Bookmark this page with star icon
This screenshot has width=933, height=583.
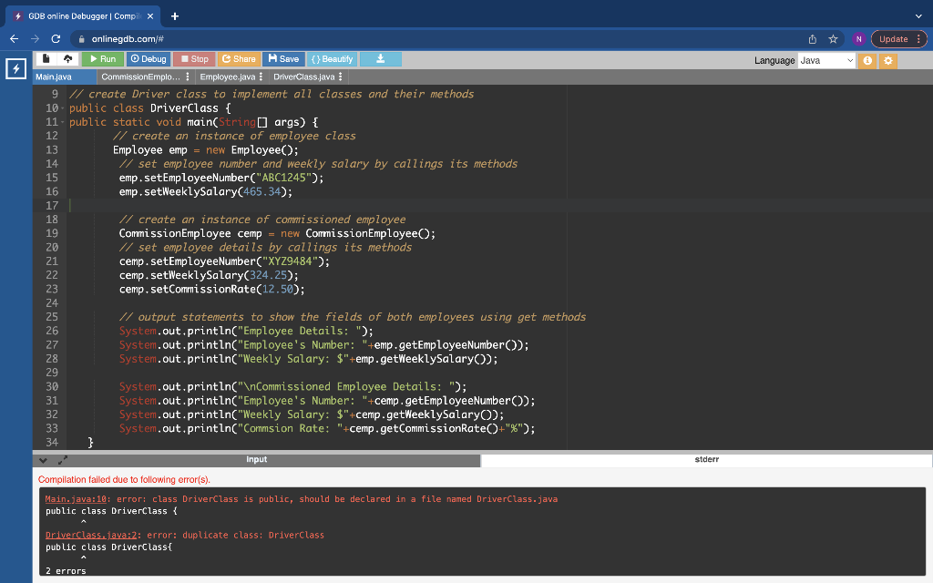[x=833, y=39]
